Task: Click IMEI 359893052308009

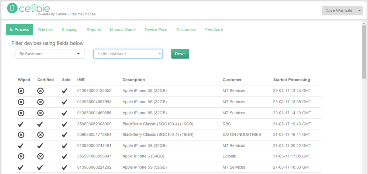Action: click(95, 124)
